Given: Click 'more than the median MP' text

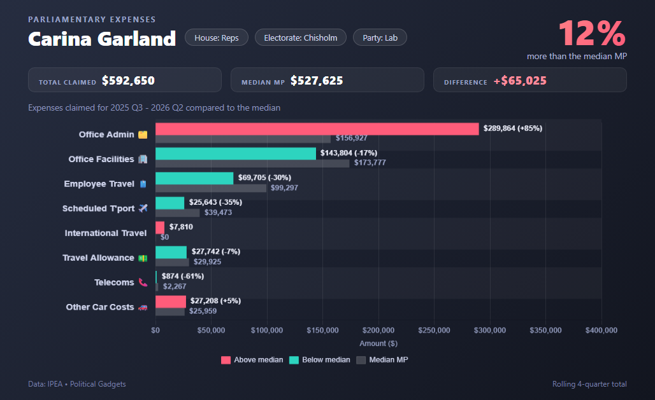Looking at the screenshot, I should click(577, 57).
